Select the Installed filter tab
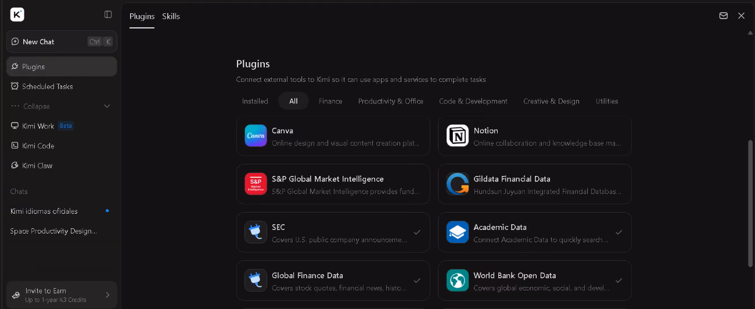 [x=255, y=101]
